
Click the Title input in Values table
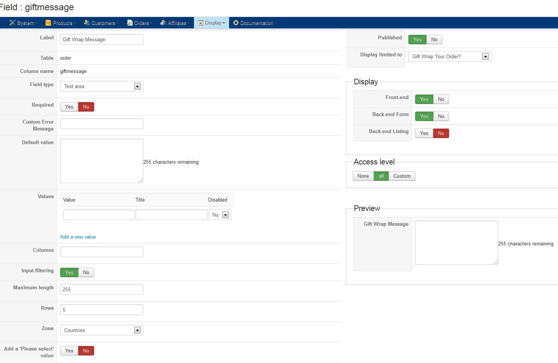pos(172,215)
